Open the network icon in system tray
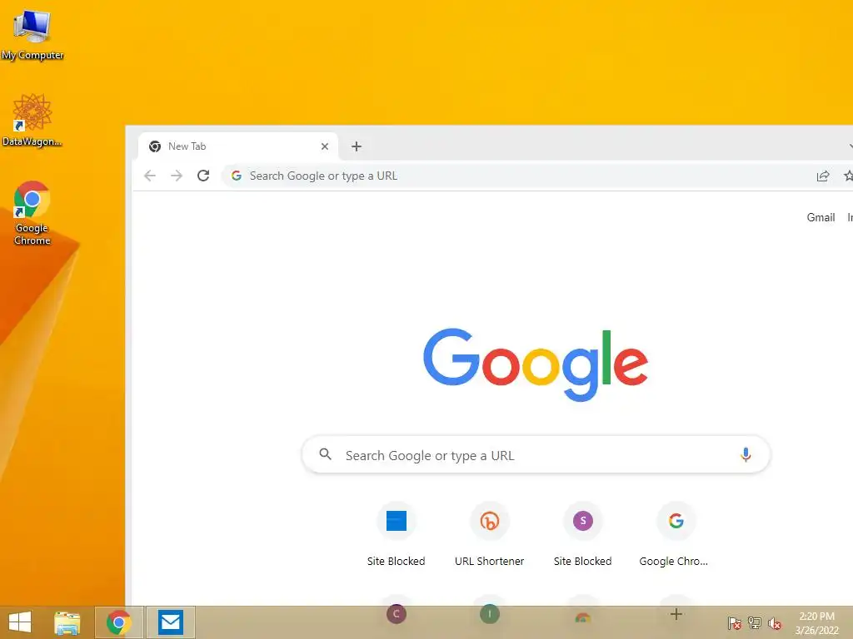This screenshot has width=853, height=639. (755, 623)
